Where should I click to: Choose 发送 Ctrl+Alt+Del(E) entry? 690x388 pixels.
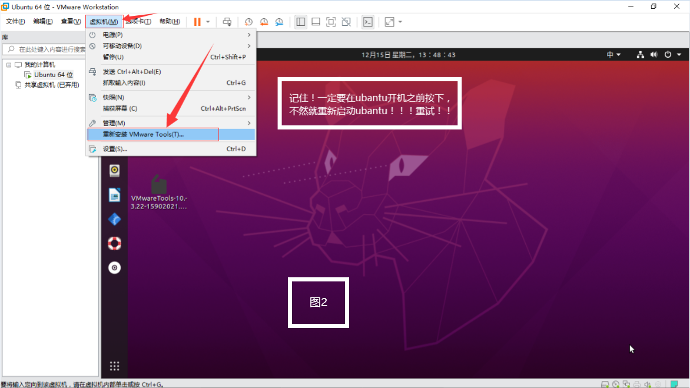click(x=171, y=71)
